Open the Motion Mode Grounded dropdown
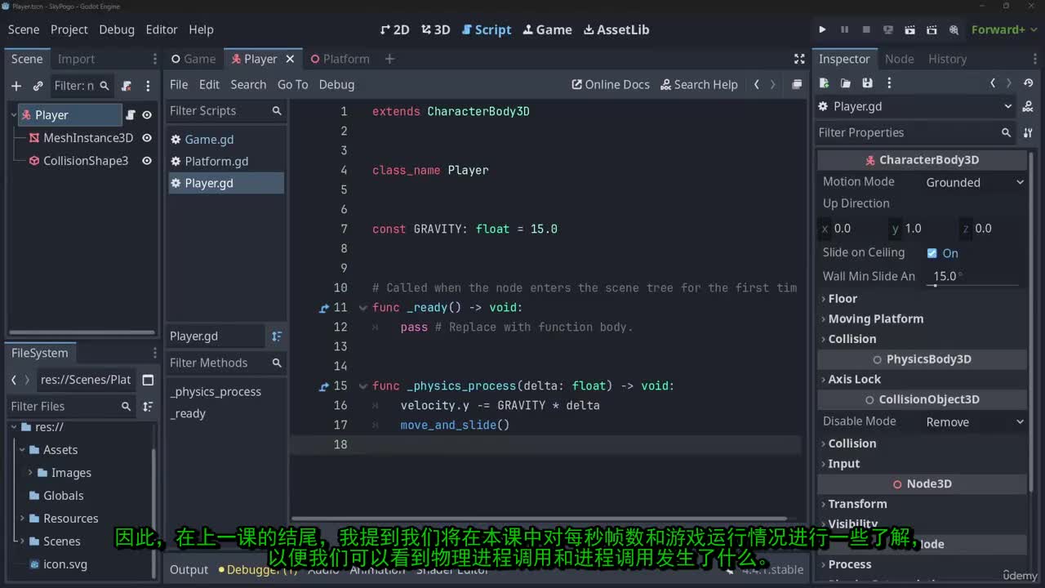This screenshot has width=1045, height=588. pyautogui.click(x=974, y=182)
